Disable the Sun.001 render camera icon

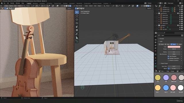[x=182, y=29]
